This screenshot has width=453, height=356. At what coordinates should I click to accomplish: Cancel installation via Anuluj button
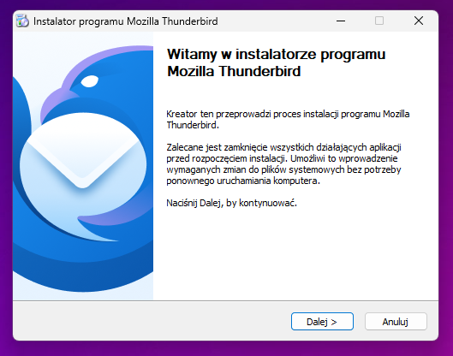click(x=396, y=322)
